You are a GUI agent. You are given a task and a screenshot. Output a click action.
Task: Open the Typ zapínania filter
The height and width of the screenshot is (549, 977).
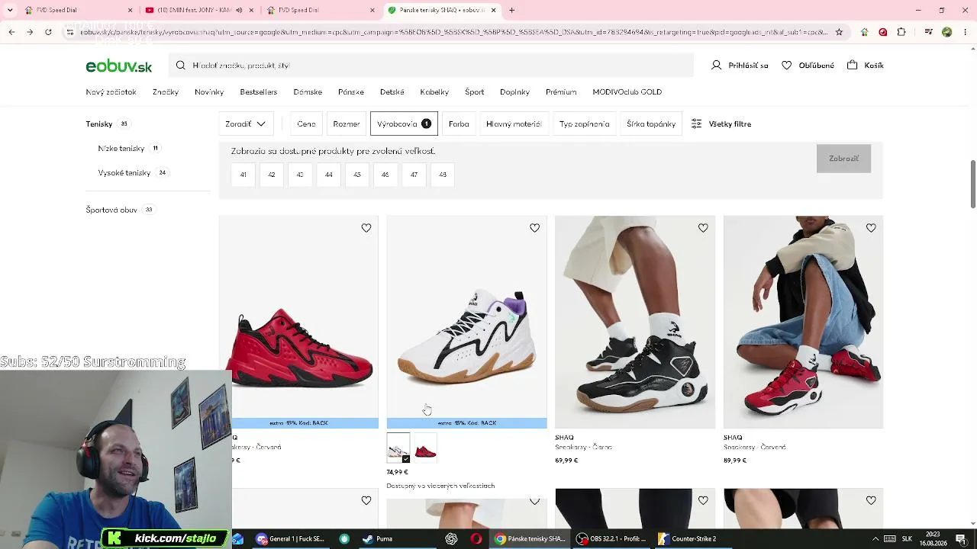click(x=584, y=124)
